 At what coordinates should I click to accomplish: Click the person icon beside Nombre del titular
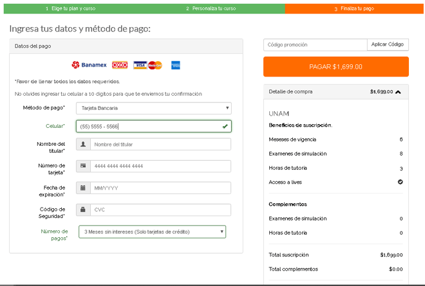click(x=83, y=144)
